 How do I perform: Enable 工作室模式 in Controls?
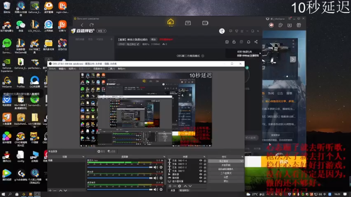point(226,173)
